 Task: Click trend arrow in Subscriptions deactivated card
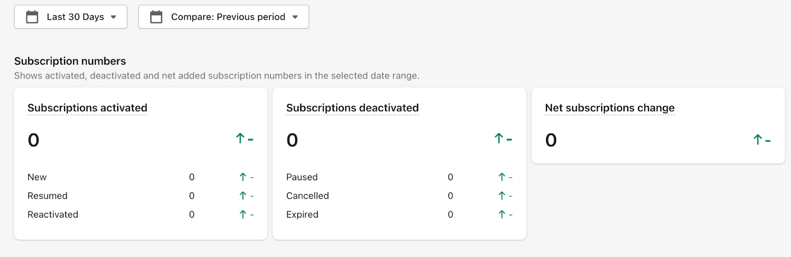click(499, 139)
